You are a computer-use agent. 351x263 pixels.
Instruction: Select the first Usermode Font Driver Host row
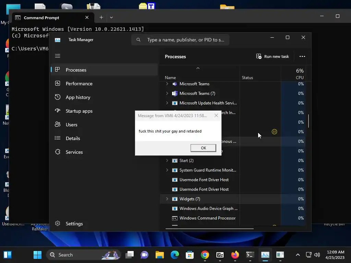(x=233, y=180)
